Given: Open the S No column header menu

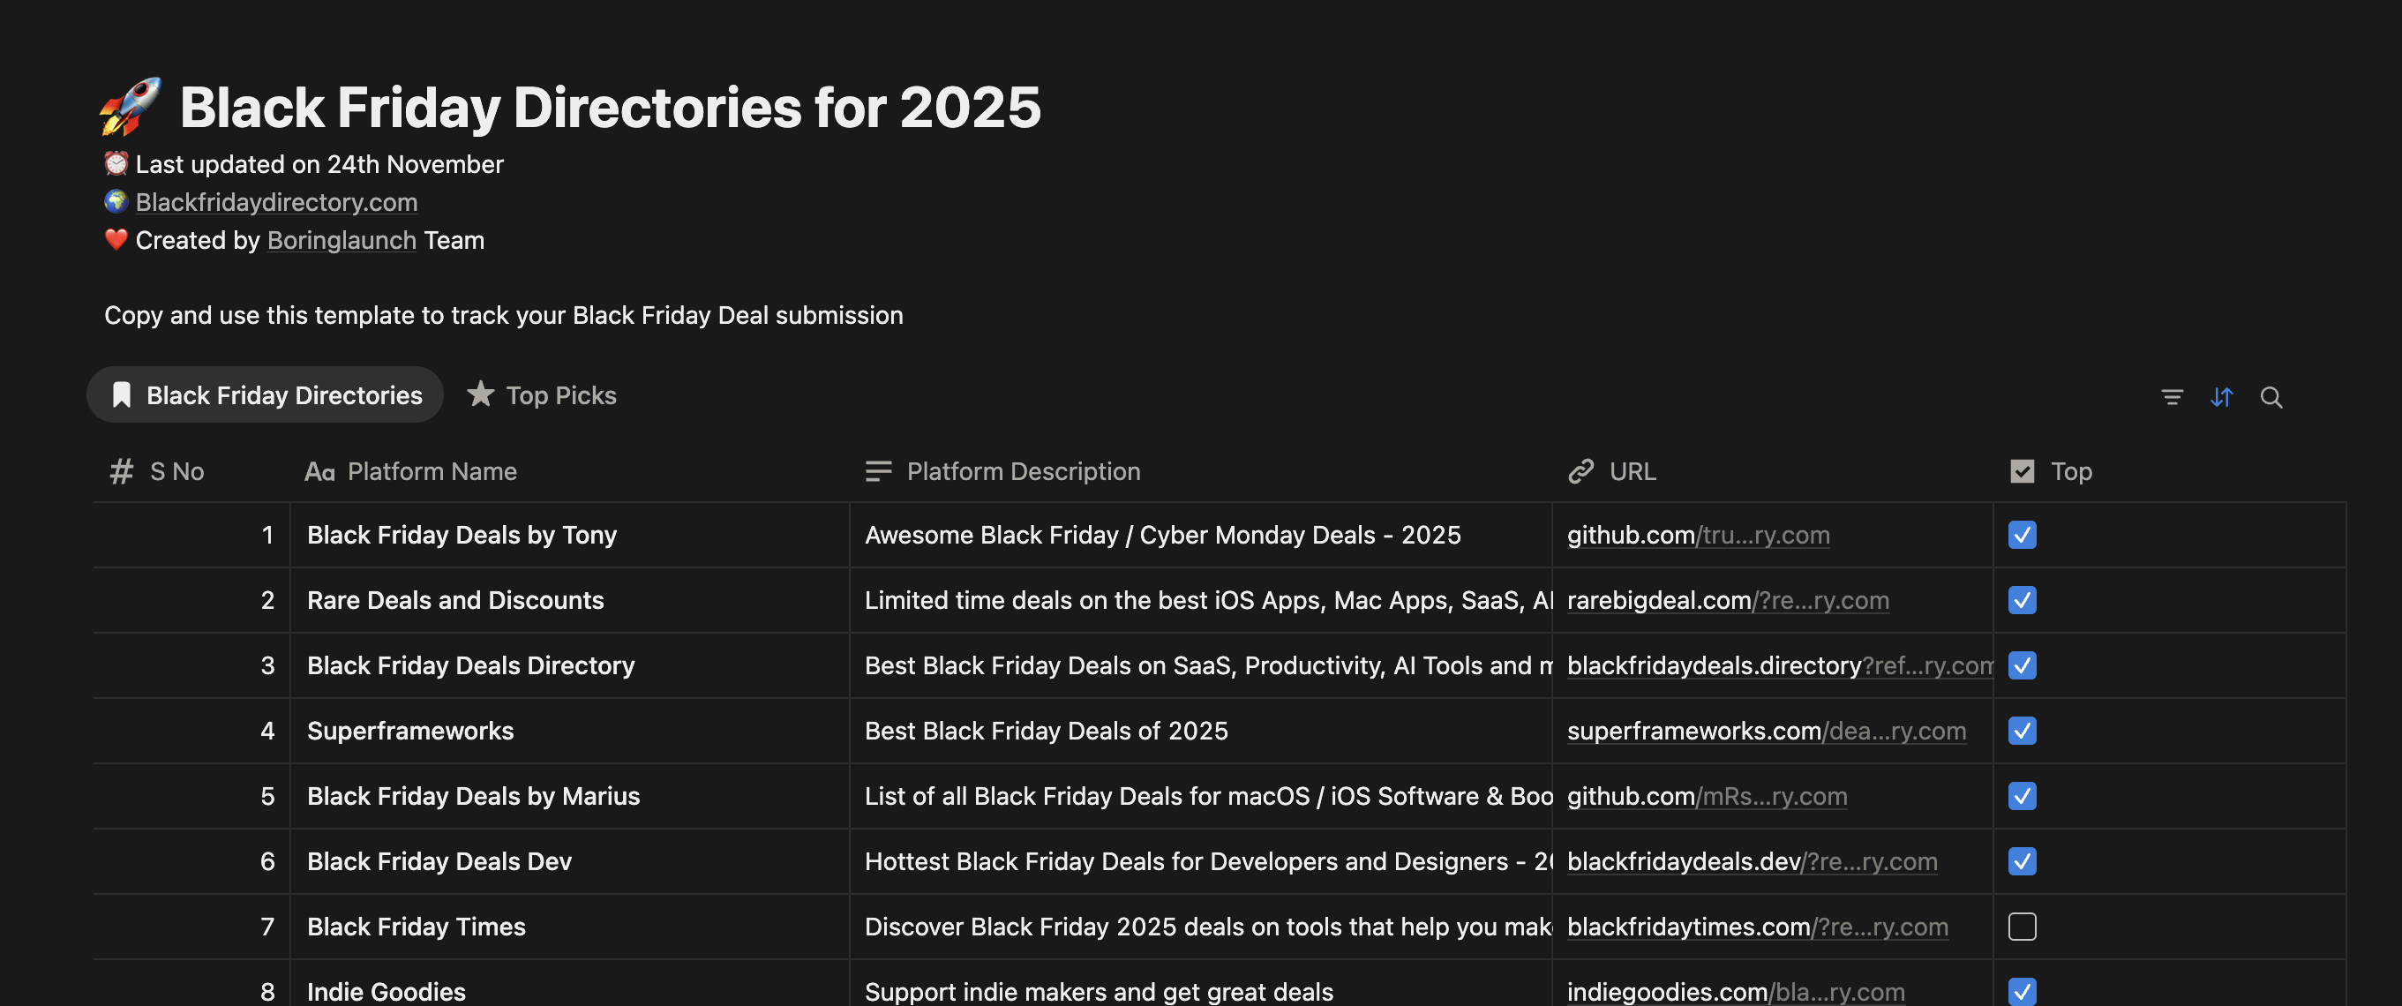Looking at the screenshot, I should pyautogui.click(x=176, y=472).
